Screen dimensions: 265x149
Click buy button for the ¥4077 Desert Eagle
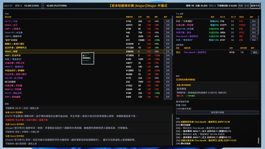pyautogui.click(x=168, y=63)
